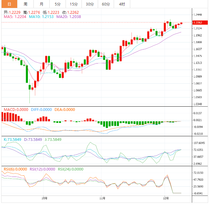Click the 1.1475 price axis label
Screen dimensions: 209x205
[198, 56]
